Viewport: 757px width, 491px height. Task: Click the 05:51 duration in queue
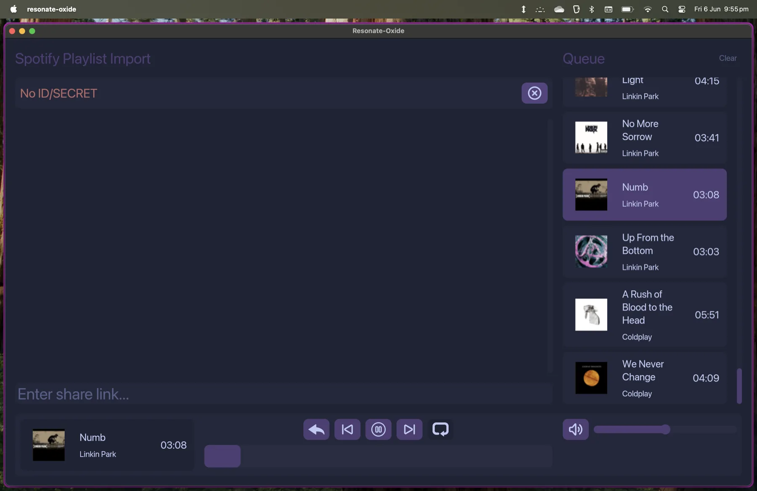(707, 315)
